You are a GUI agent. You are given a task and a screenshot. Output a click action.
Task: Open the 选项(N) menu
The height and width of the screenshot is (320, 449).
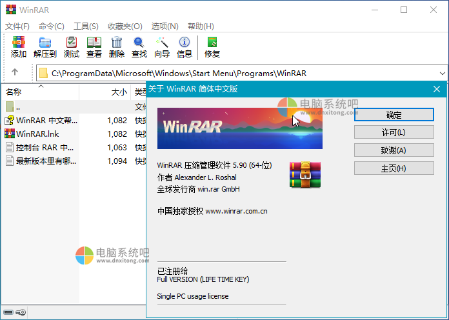(x=165, y=26)
